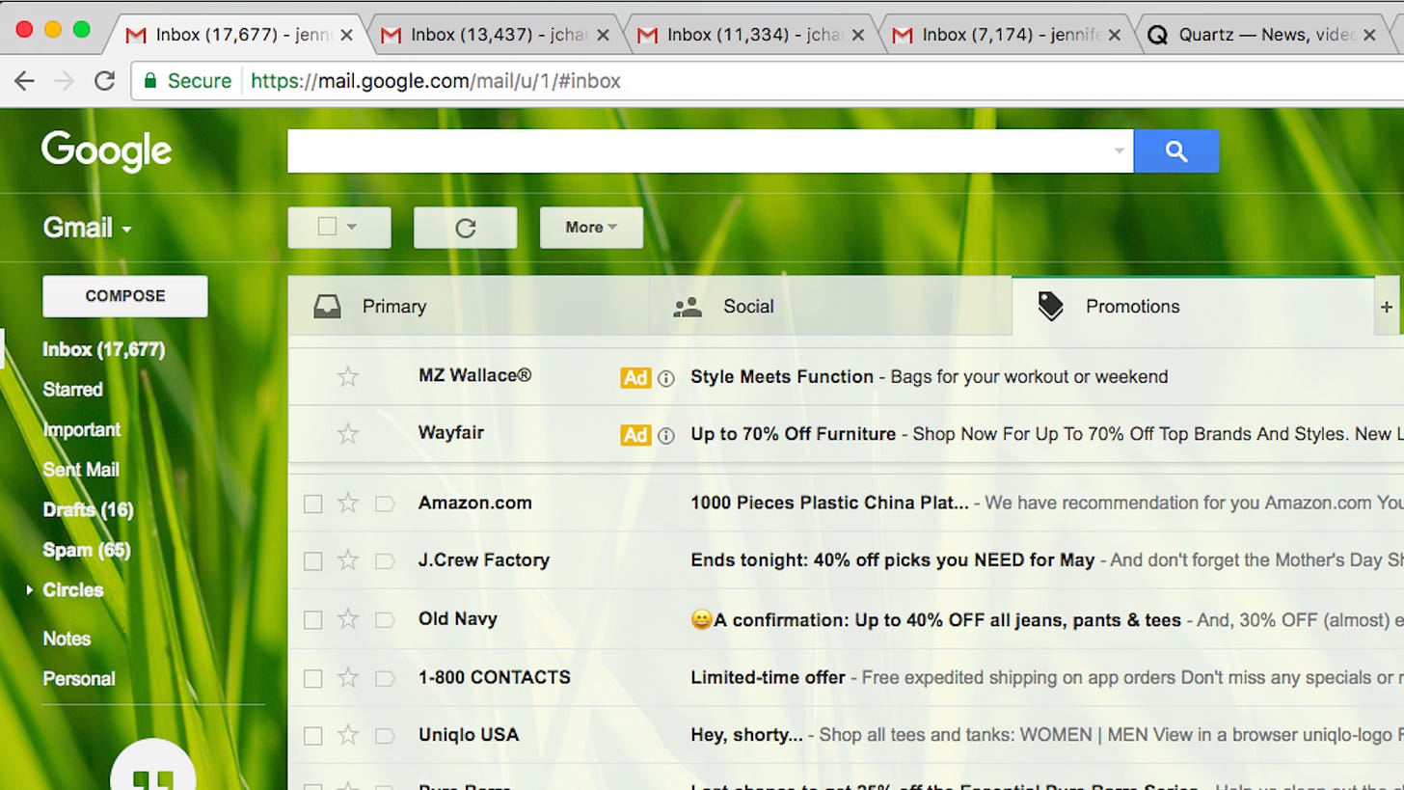The height and width of the screenshot is (790, 1404).
Task: Star the MZ Wallace ad
Action: (348, 377)
